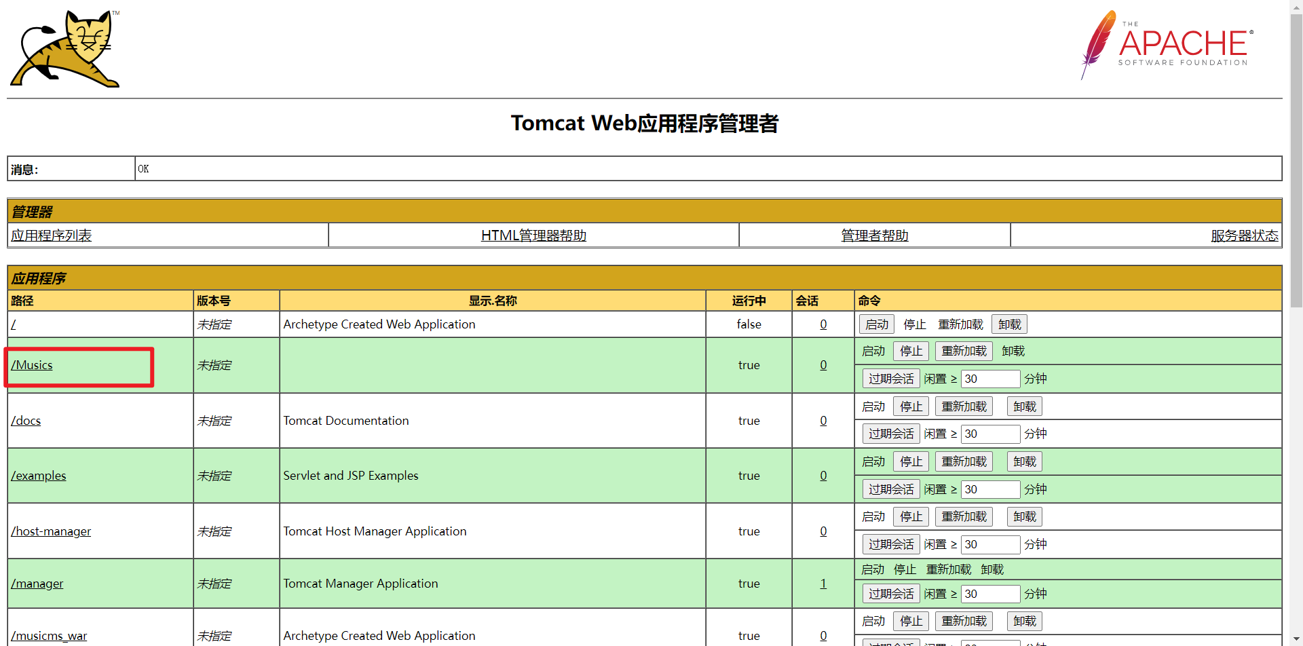Select the 'false' running status for root
This screenshot has width=1303, height=646.
tap(749, 324)
